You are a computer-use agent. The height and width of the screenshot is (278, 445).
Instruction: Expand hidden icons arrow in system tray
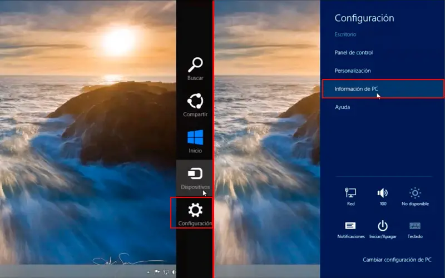tap(148, 272)
